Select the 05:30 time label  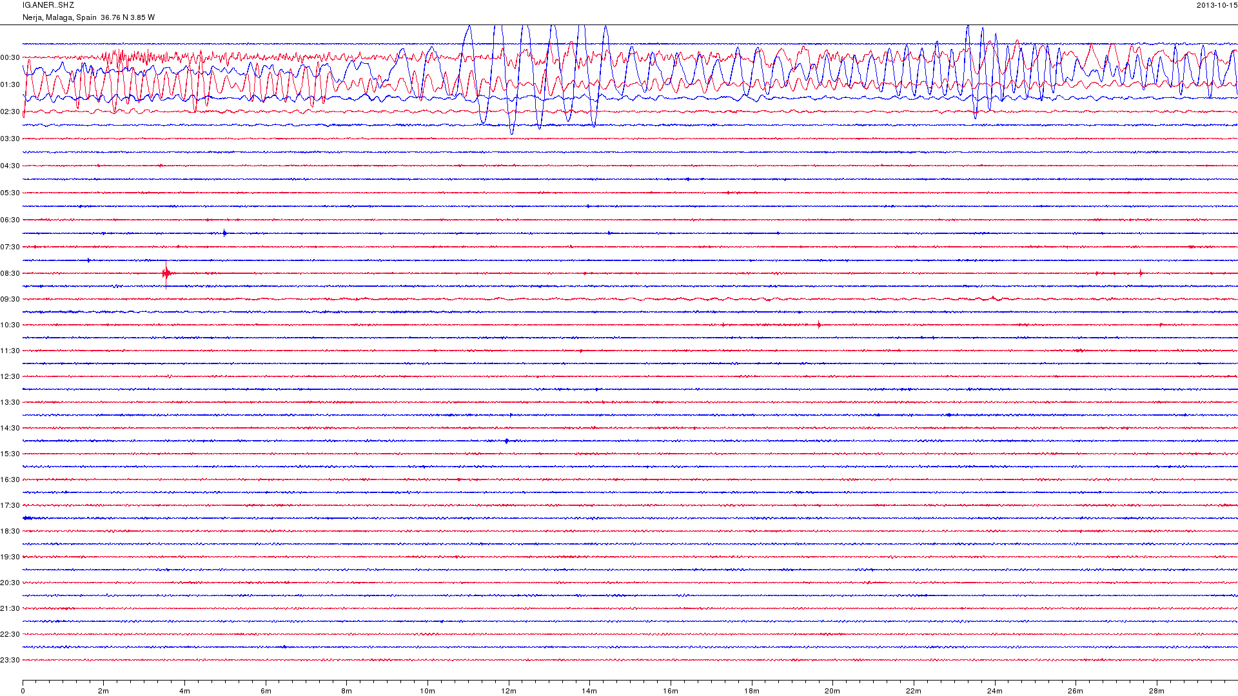point(10,193)
